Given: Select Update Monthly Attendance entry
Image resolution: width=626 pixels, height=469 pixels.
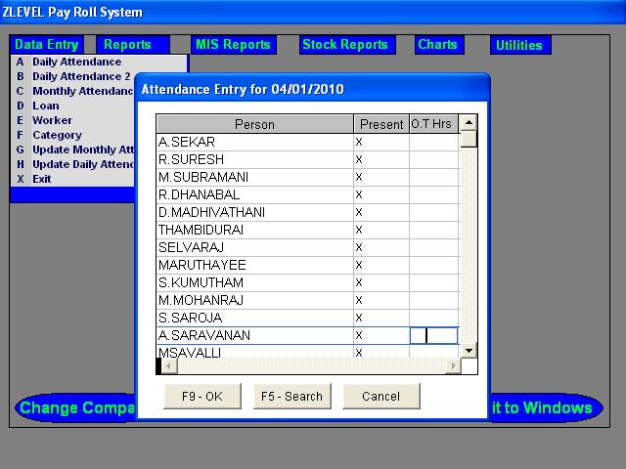Looking at the screenshot, I should click(x=74, y=149).
